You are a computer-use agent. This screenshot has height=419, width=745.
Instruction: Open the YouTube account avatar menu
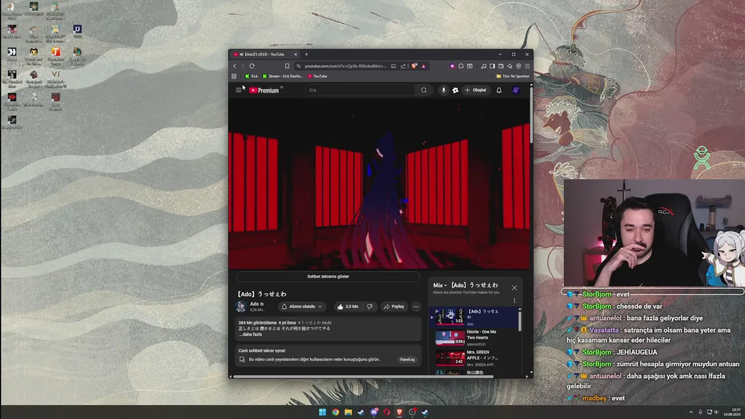pos(515,90)
